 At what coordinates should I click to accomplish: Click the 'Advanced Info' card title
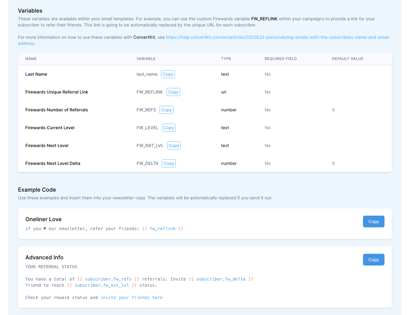click(x=44, y=257)
